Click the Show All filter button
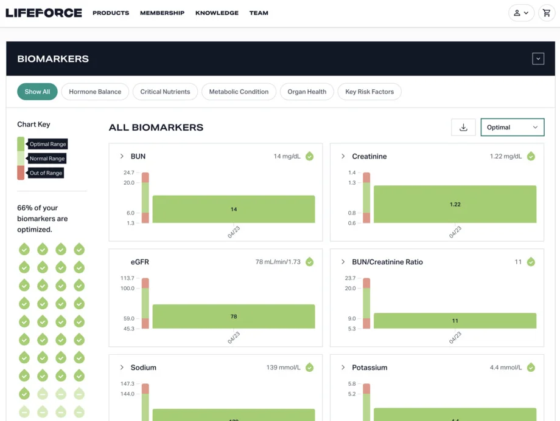The width and height of the screenshot is (560, 421). click(x=37, y=91)
